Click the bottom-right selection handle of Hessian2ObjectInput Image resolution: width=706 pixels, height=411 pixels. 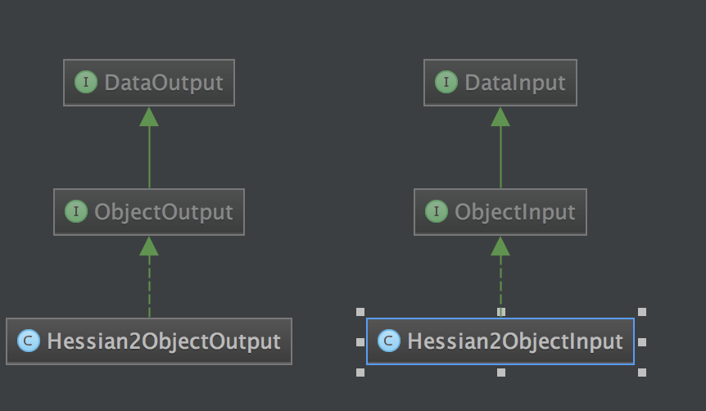point(642,373)
